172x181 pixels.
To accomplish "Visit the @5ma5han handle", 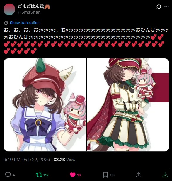I will [x=29, y=12].
